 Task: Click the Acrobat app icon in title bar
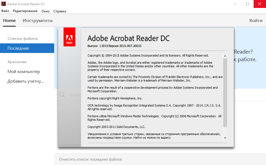click(x=3, y=4)
